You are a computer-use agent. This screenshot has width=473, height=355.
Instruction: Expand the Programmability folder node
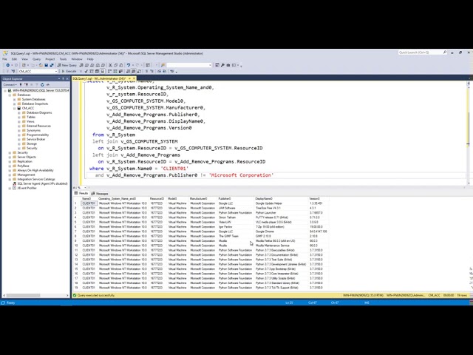tap(18, 135)
